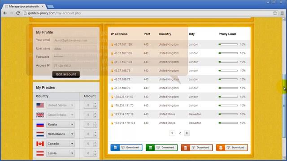Open the Latvia country dropdown
The height and width of the screenshot is (161, 287).
60,153
